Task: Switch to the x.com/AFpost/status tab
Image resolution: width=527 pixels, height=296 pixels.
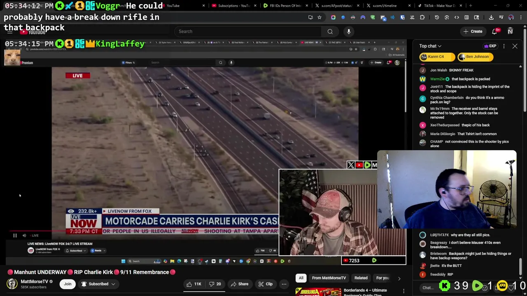Action: point(337,6)
